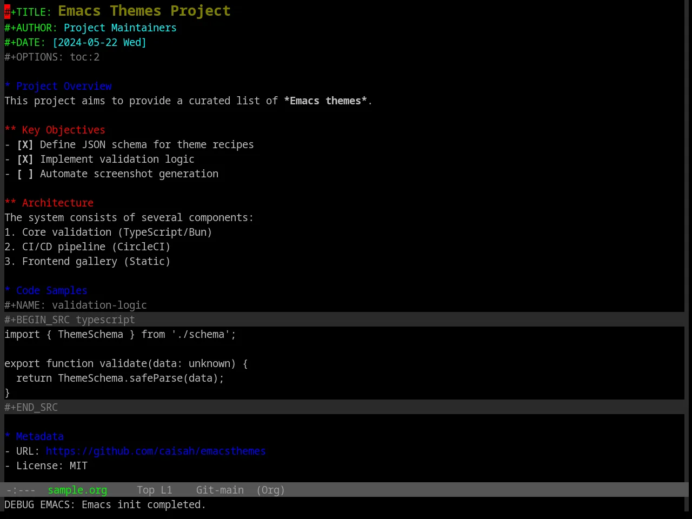This screenshot has height=519, width=692.
Task: Click 'CI/CD pipeline (CircleCI)' list item
Action: click(x=96, y=247)
